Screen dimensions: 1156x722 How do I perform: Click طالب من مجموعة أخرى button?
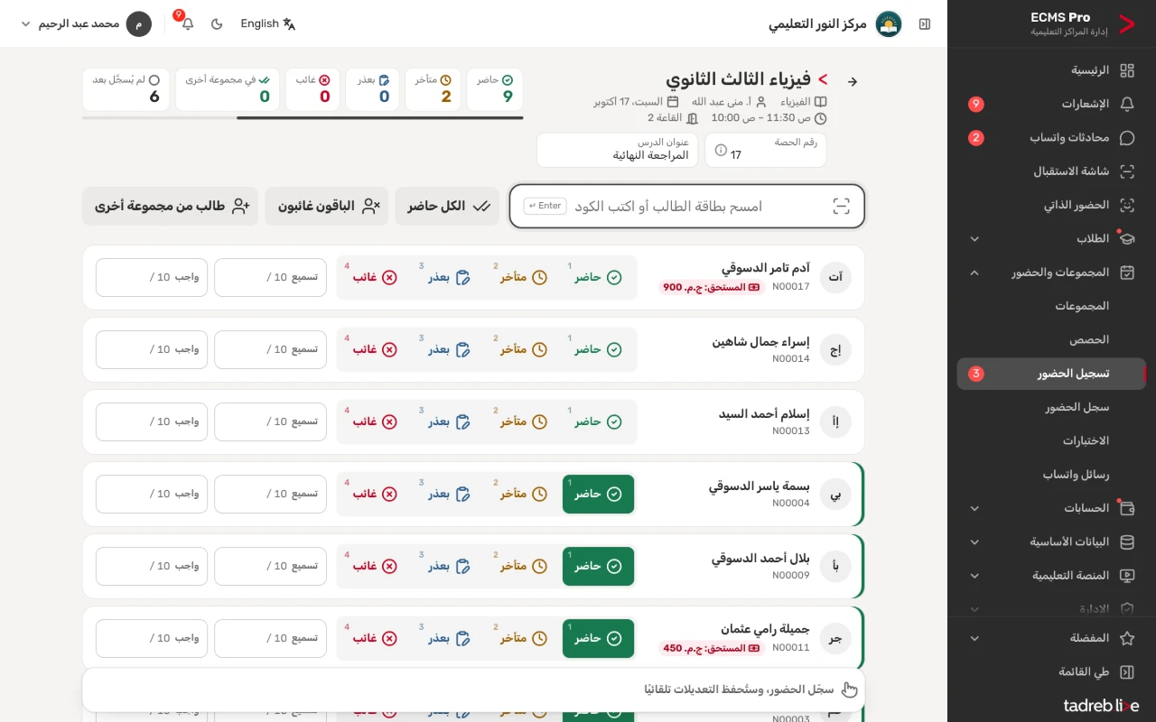click(170, 207)
